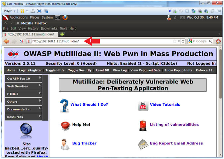This screenshot has width=224, height=159.
Task: Open the Firefox History menu
Action: point(33,28)
